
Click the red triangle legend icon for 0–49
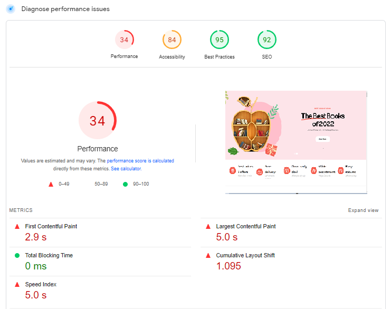click(51, 184)
